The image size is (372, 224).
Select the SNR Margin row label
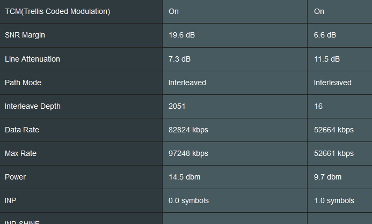pyautogui.click(x=25, y=35)
